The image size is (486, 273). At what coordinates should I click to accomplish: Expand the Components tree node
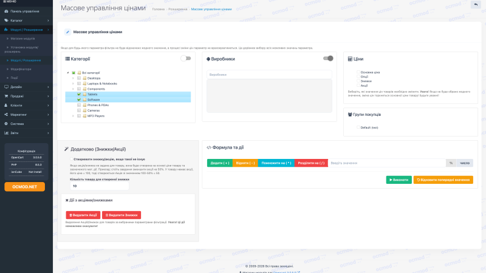tap(73, 89)
